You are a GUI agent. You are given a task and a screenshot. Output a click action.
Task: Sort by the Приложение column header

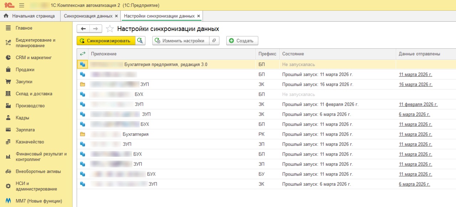coord(172,54)
